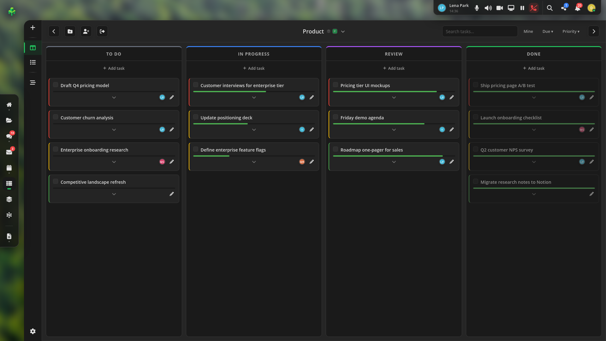
Task: Toggle checkbox on Ship pricing page A/B test
Action: [x=476, y=85]
